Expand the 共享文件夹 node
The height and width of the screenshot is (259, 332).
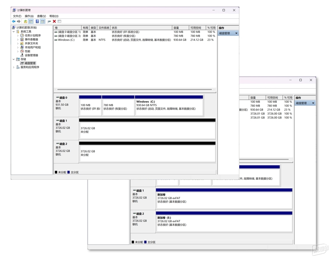tap(18, 43)
